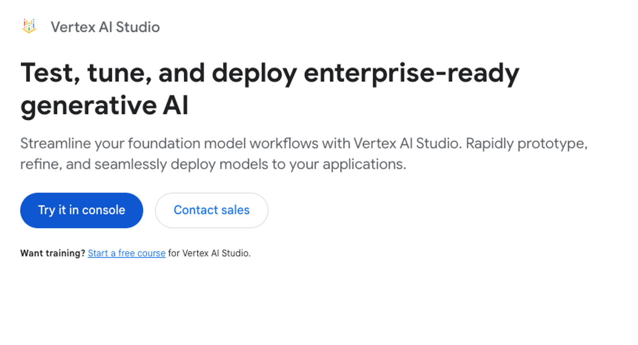The image size is (638, 345).
Task: Click the trailing "for Vertex AI Studio." text
Action: click(x=209, y=253)
